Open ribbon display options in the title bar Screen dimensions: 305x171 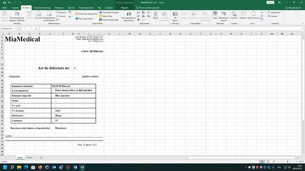coord(279,2)
